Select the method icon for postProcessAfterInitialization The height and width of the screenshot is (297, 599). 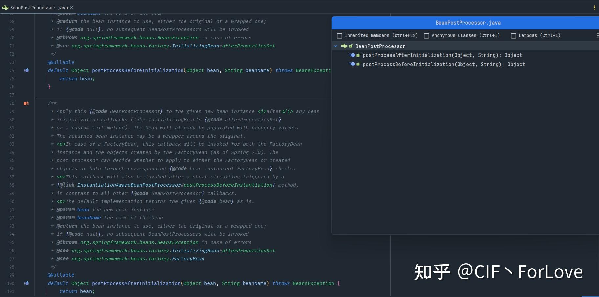click(x=353, y=55)
